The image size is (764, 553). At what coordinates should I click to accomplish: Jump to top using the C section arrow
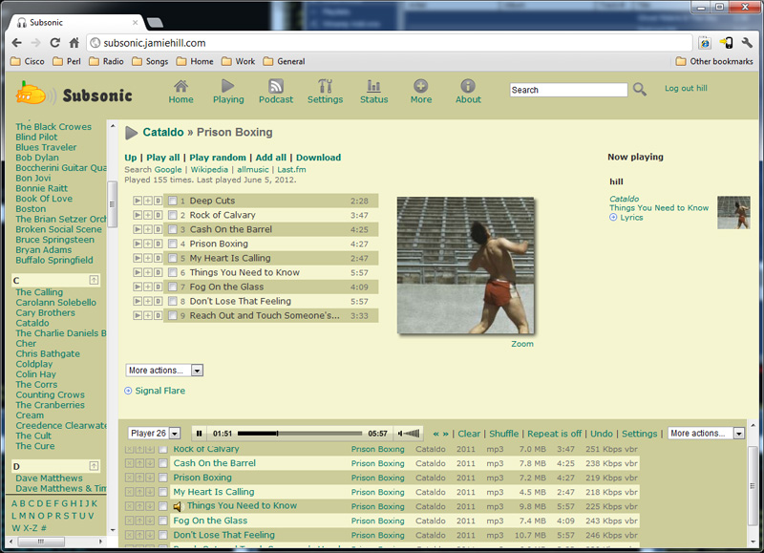[x=94, y=280]
